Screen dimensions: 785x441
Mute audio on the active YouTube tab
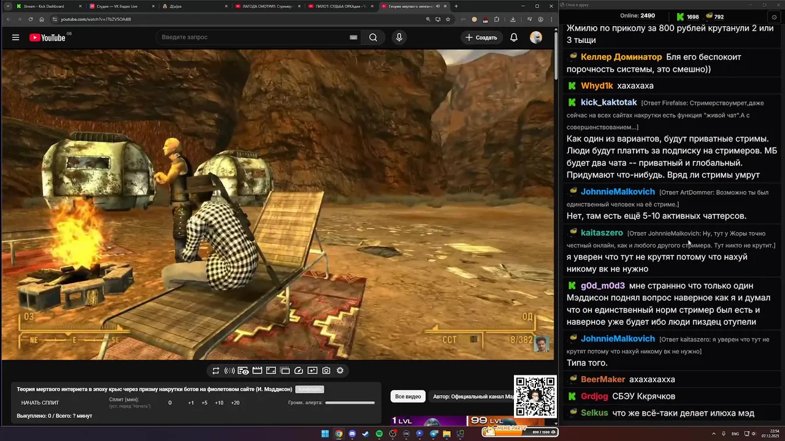[437, 6]
